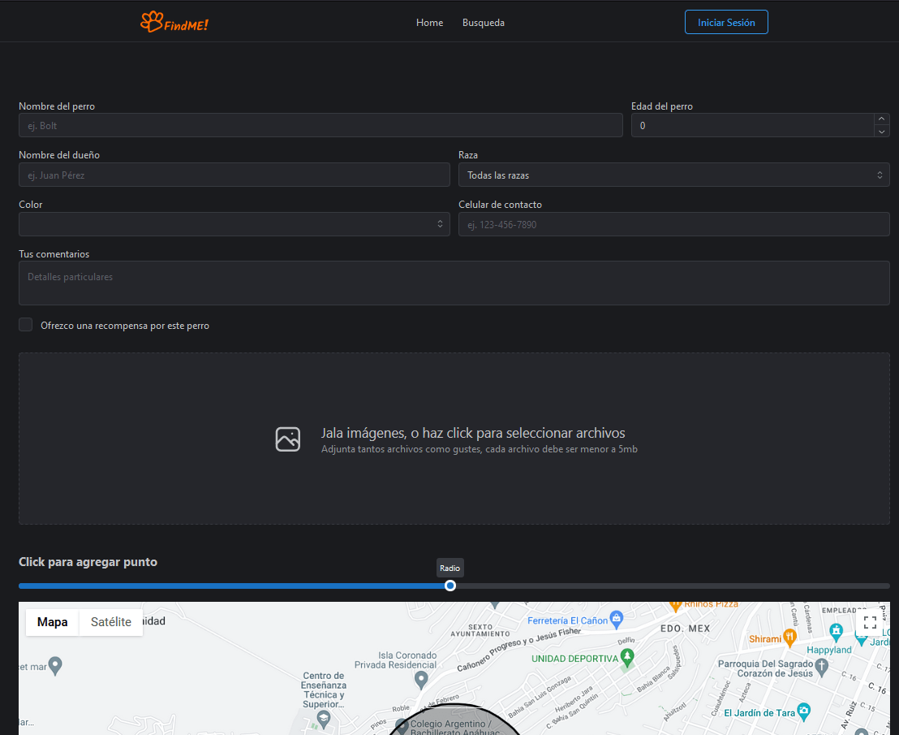Click the image upload icon in dropzone
Image resolution: width=899 pixels, height=735 pixels.
point(288,439)
